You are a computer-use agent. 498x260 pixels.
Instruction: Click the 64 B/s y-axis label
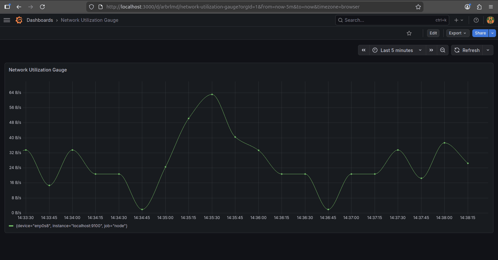click(x=15, y=93)
